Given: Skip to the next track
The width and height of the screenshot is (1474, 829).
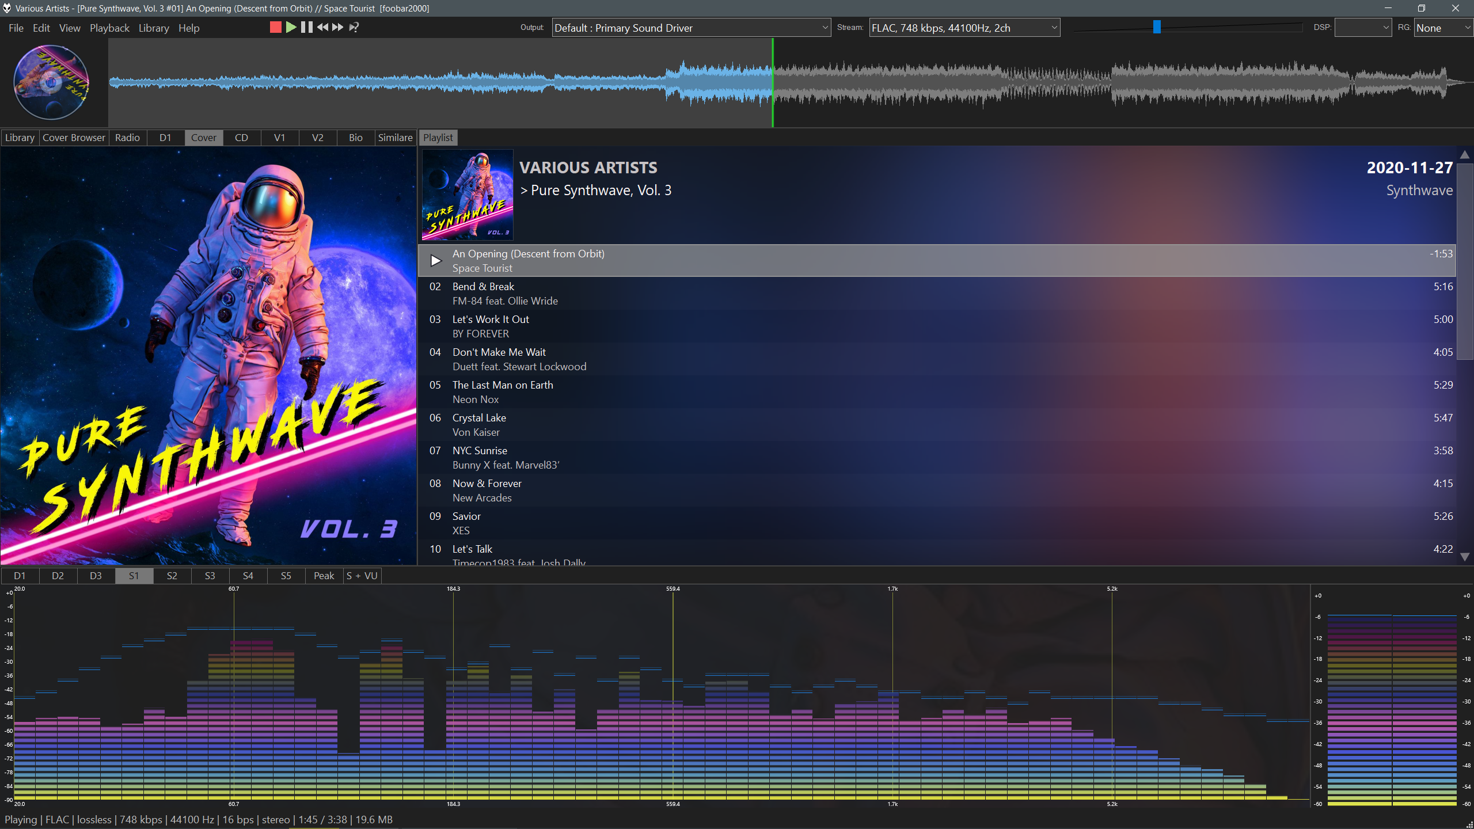Looking at the screenshot, I should coord(338,27).
